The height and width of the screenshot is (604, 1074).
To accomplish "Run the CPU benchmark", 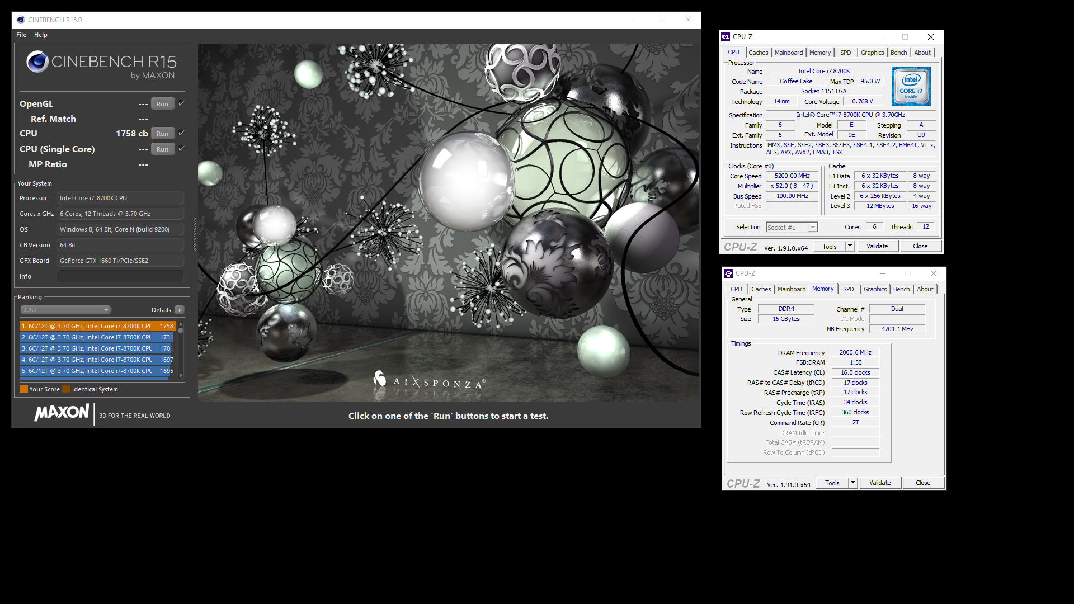I will click(x=163, y=134).
